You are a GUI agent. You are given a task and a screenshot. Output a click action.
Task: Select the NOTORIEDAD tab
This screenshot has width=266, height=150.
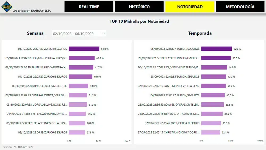point(190,7)
